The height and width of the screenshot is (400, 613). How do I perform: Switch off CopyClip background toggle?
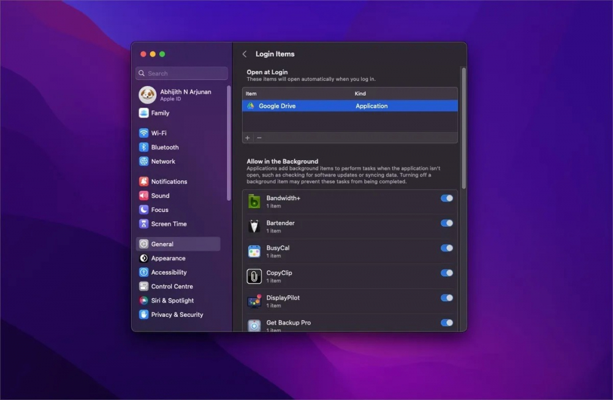[447, 273]
